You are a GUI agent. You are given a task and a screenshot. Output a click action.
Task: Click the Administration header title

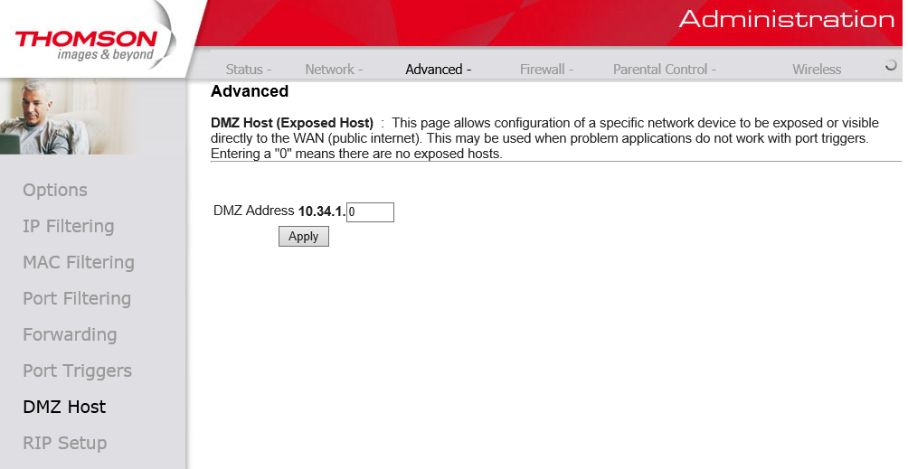(x=787, y=19)
